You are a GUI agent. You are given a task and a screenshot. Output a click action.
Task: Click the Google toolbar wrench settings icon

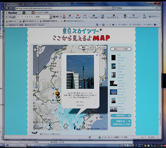click(145, 17)
